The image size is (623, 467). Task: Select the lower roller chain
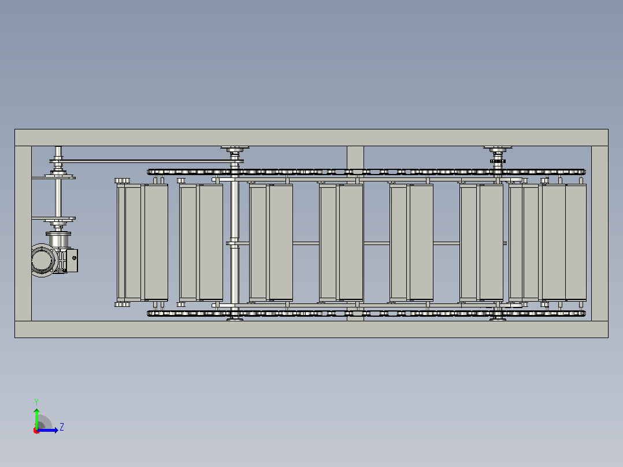[366, 314]
